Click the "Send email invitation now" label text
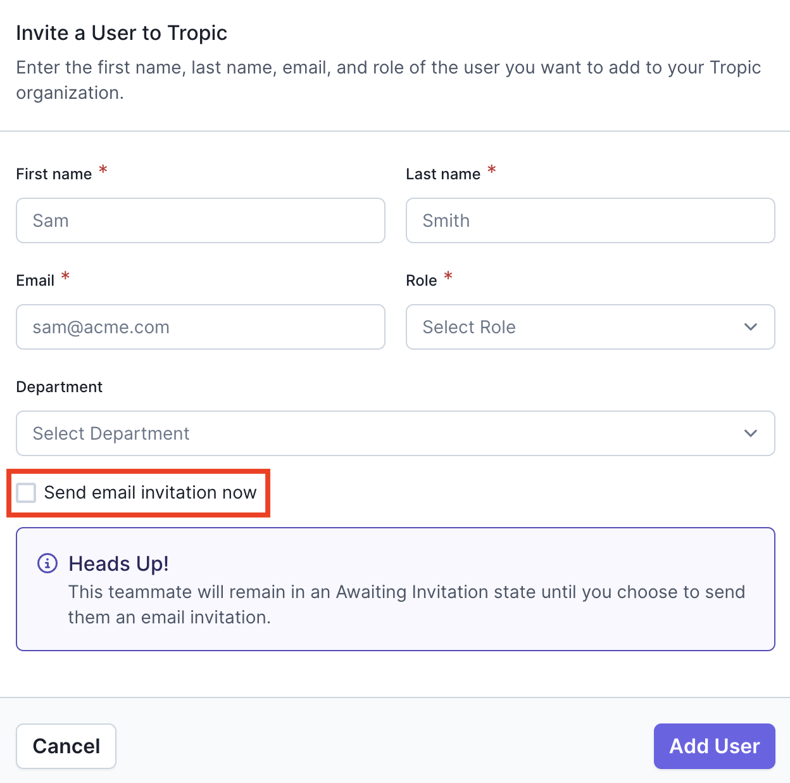 coord(150,492)
